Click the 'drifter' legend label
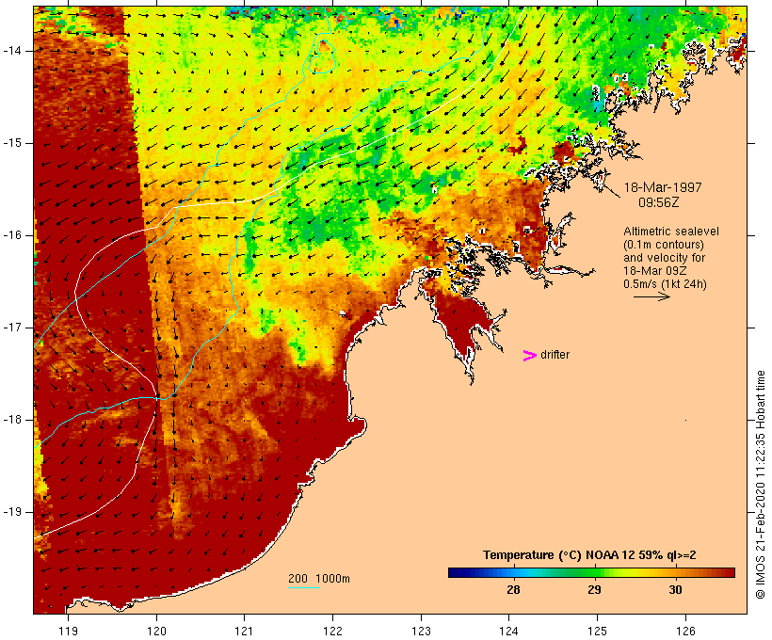Screen dimensions: 772x640 [x=555, y=355]
